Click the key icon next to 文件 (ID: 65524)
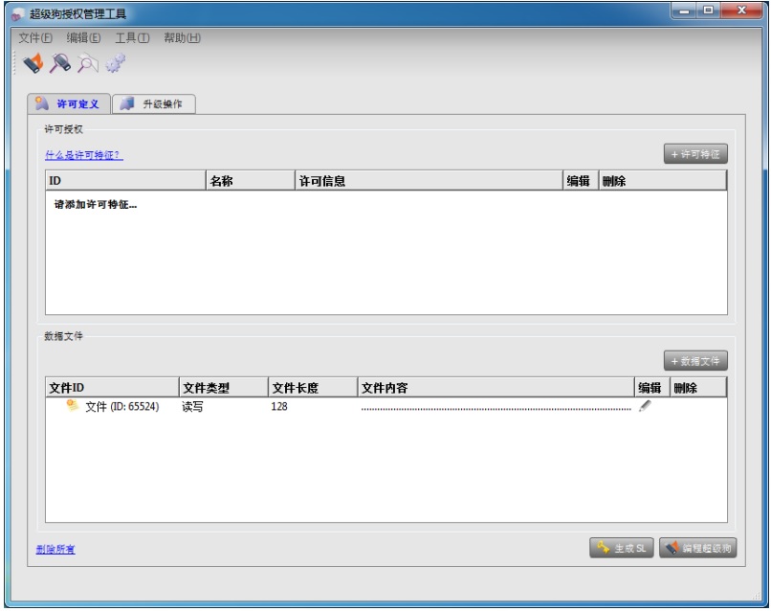 [x=72, y=406]
